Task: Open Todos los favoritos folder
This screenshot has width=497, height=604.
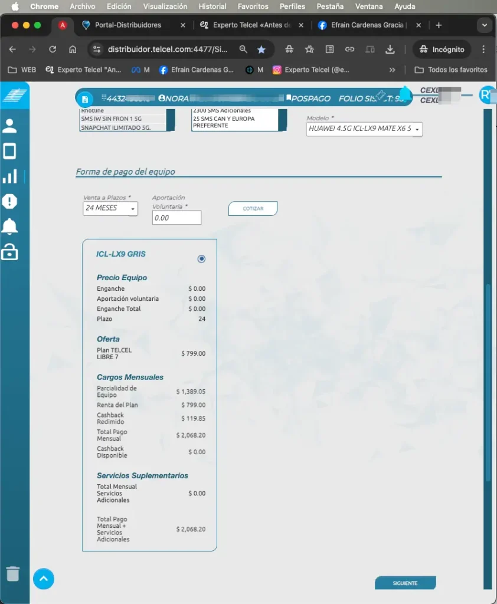Action: (451, 70)
